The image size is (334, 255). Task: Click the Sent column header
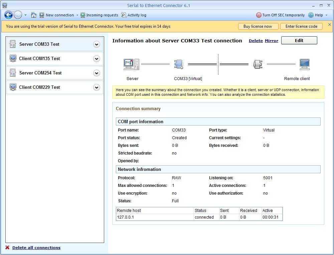pos(229,211)
